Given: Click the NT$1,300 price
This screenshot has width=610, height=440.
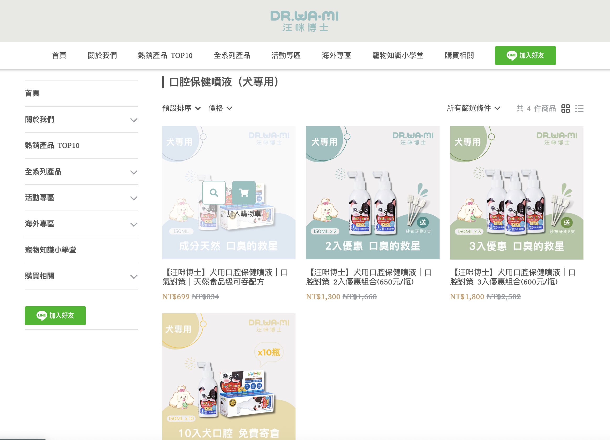Looking at the screenshot, I should pyautogui.click(x=323, y=297).
